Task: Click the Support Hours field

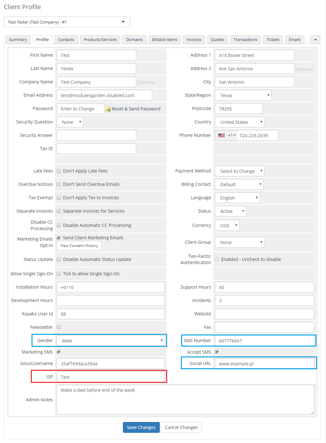Action: coord(265,287)
